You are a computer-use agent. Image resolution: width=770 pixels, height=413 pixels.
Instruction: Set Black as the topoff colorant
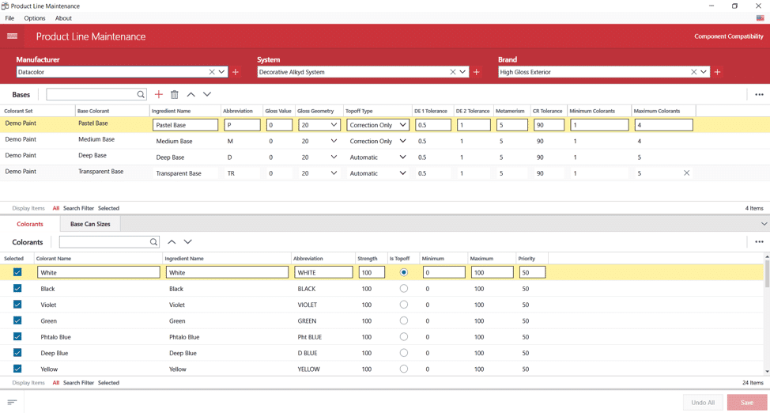tap(404, 289)
